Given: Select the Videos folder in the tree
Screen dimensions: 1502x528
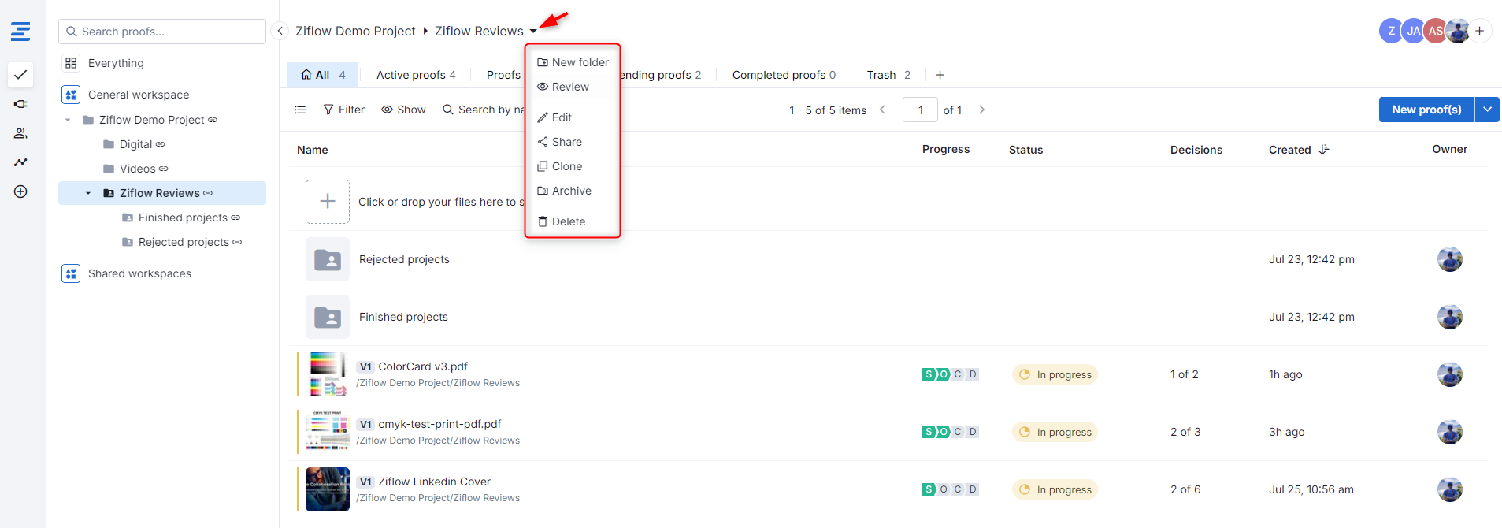Looking at the screenshot, I should 136,169.
